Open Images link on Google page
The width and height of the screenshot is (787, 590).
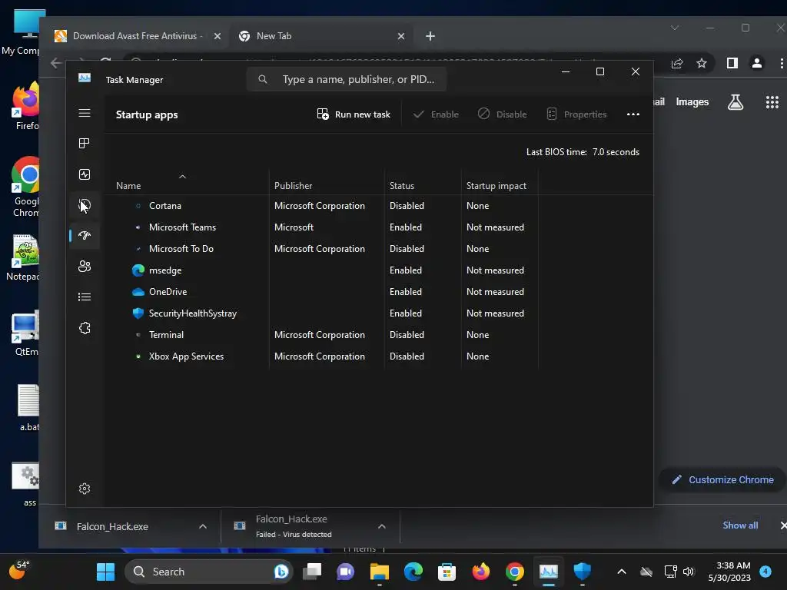(692, 102)
